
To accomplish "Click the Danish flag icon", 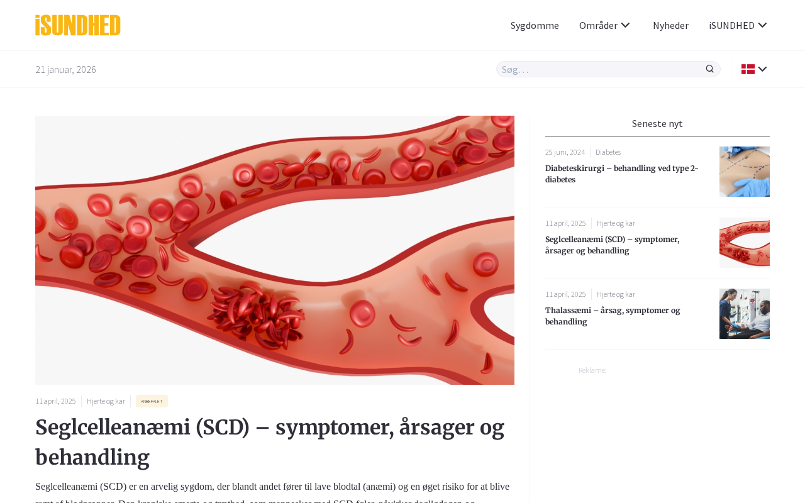I will coord(748,69).
